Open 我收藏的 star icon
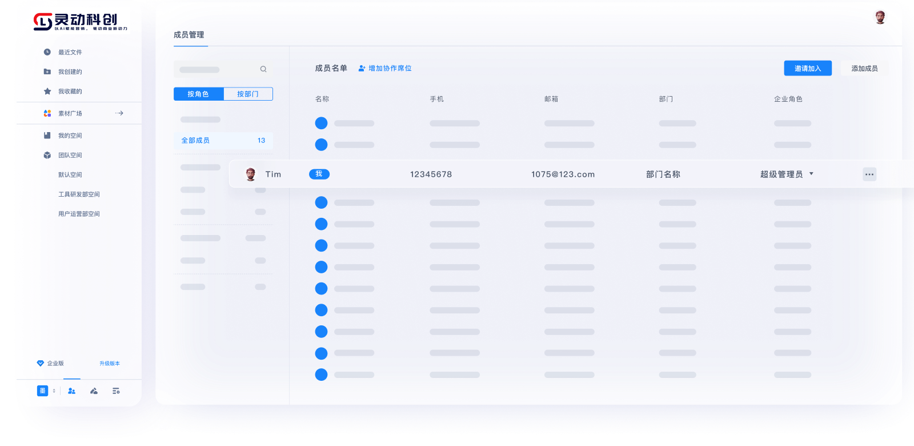The width and height of the screenshot is (914, 446). point(47,91)
